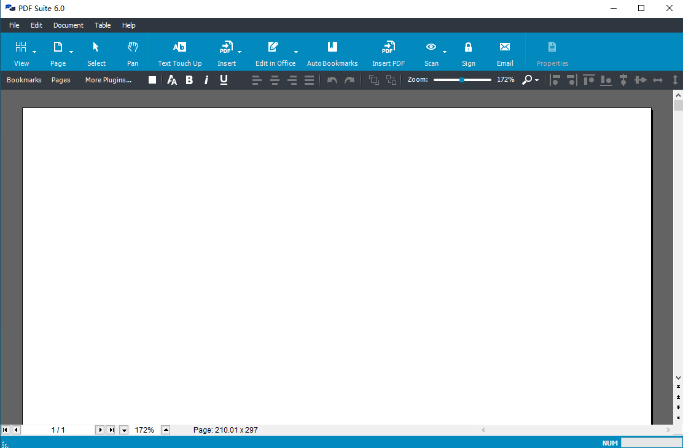The height and width of the screenshot is (448, 683).
Task: Center objects vertically icon
Action: tap(640, 80)
